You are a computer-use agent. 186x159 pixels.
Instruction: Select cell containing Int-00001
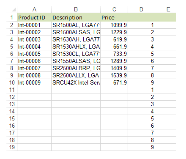34,25
